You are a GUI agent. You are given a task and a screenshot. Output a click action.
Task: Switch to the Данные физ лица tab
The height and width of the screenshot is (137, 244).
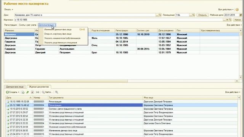15,87
